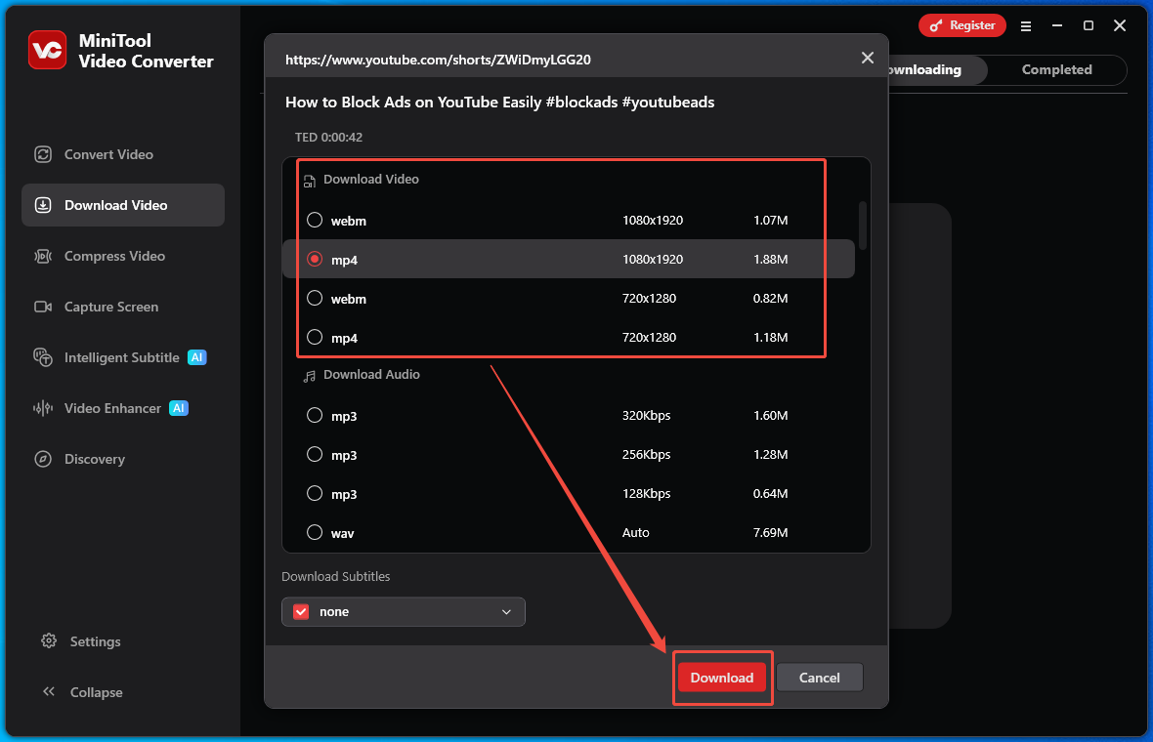Click the Video Enhancer waveform icon
The height and width of the screenshot is (742, 1153).
43,408
